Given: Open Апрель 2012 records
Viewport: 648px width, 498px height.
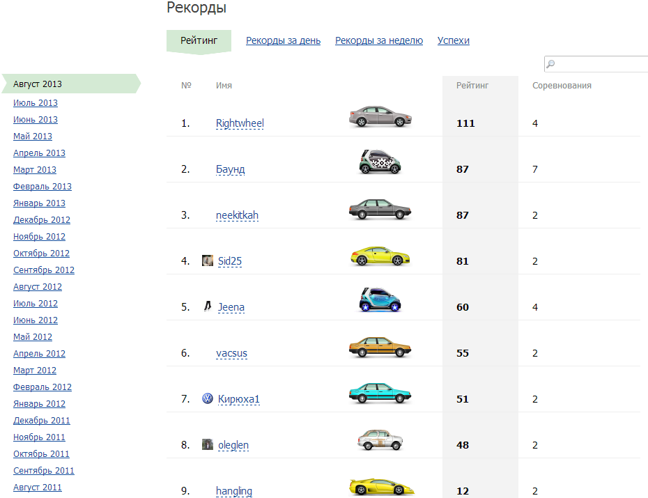Looking at the screenshot, I should (x=39, y=353).
